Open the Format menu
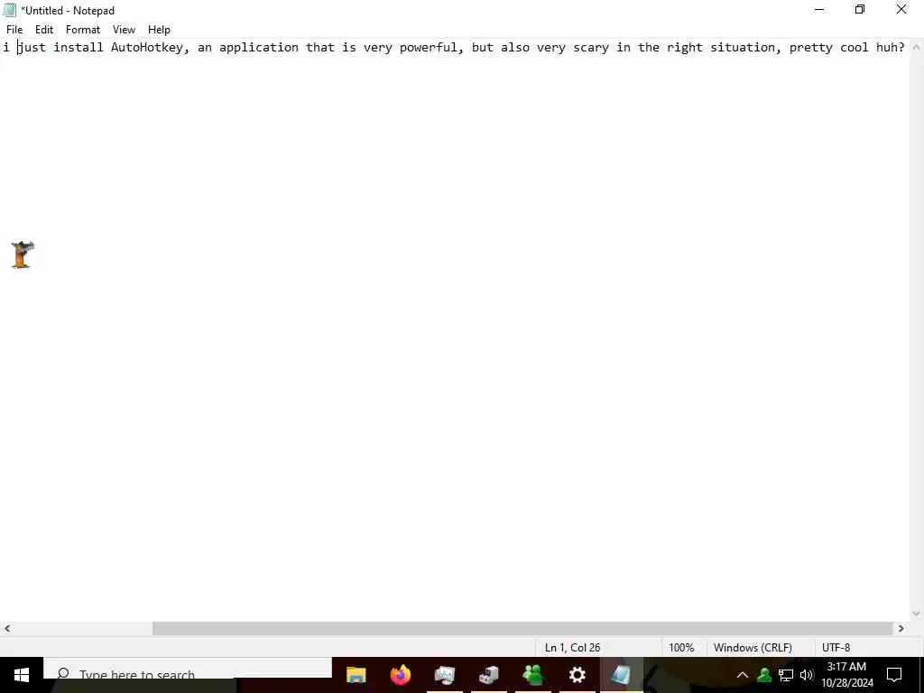The width and height of the screenshot is (924, 693). coord(82,30)
